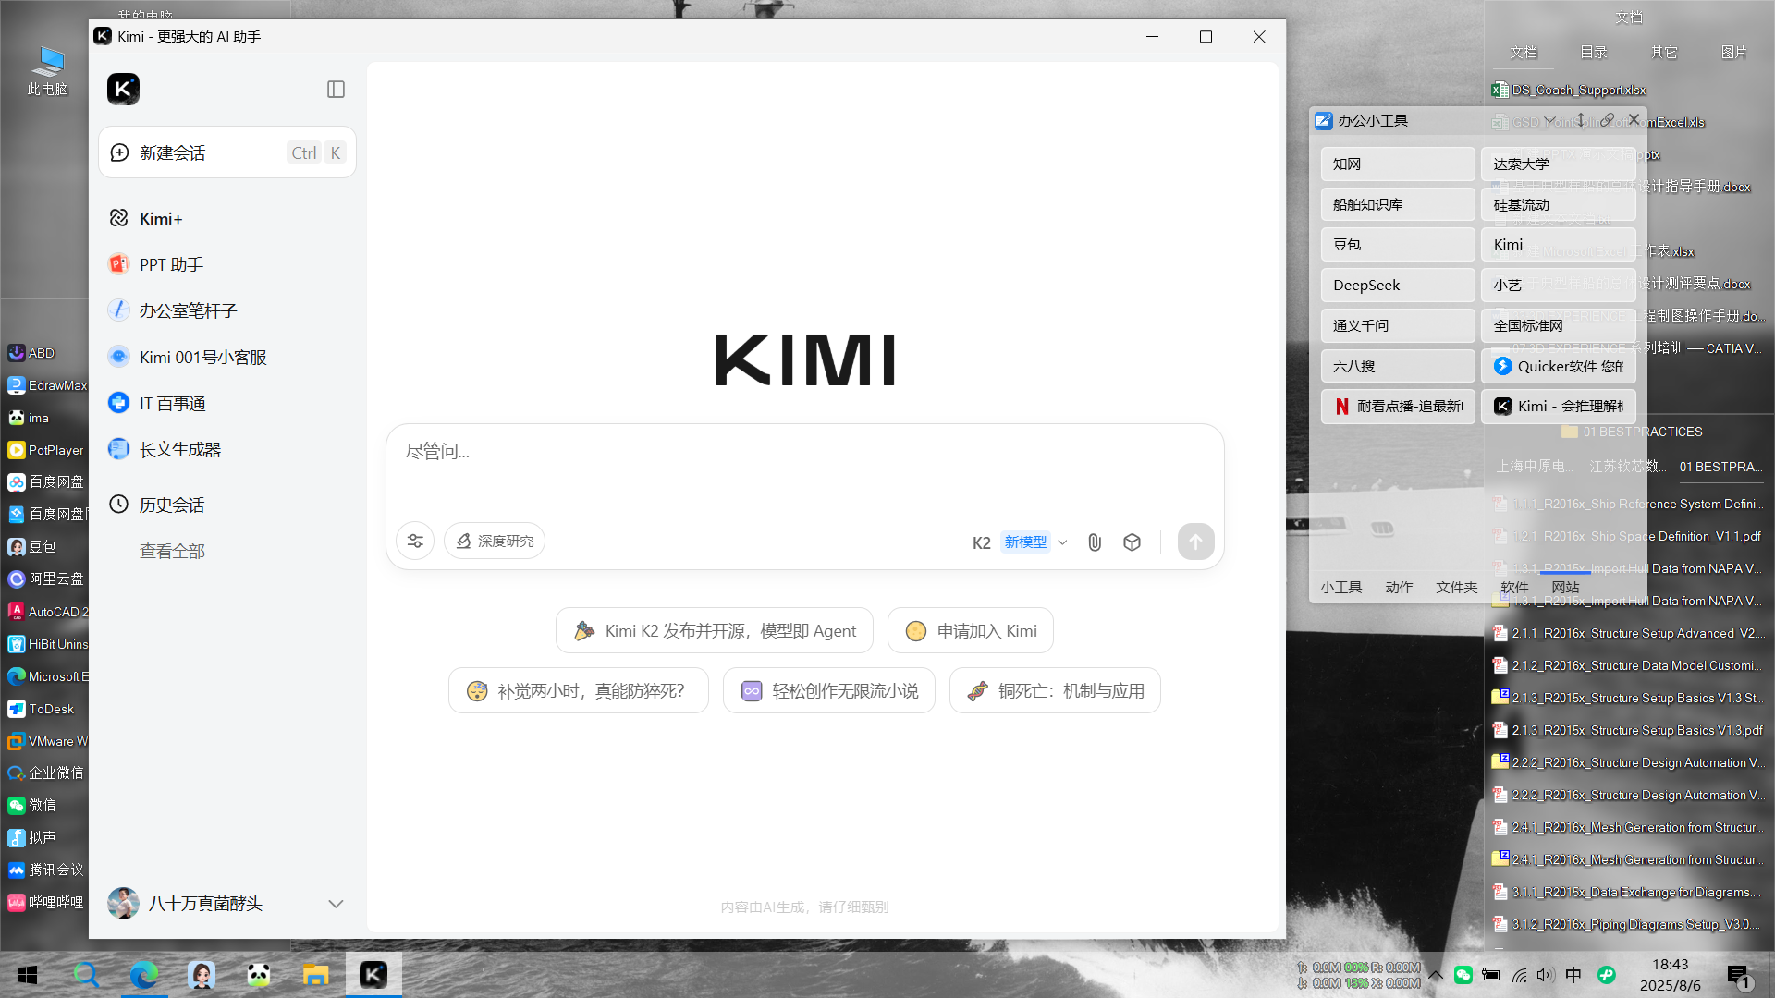Viewport: 1775px width, 998px height.
Task: Enable 深度研究 deep research mode
Action: tap(495, 541)
